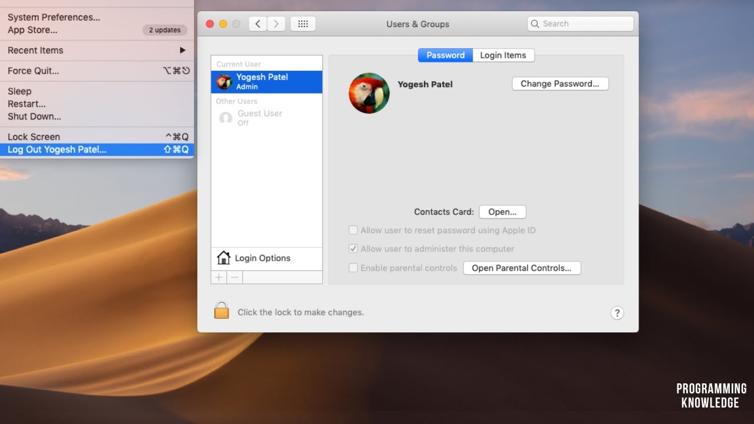Click the large parrot profile picture
This screenshot has width=754, height=424.
click(x=369, y=93)
